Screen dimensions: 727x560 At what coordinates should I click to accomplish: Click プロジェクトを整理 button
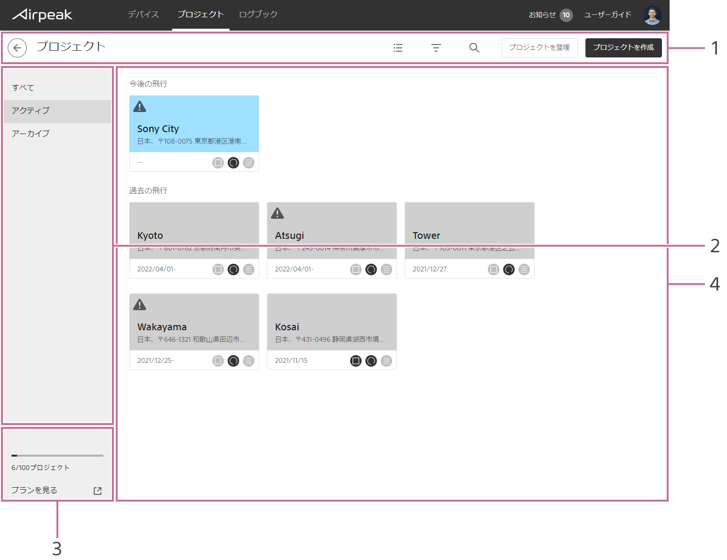coord(540,48)
